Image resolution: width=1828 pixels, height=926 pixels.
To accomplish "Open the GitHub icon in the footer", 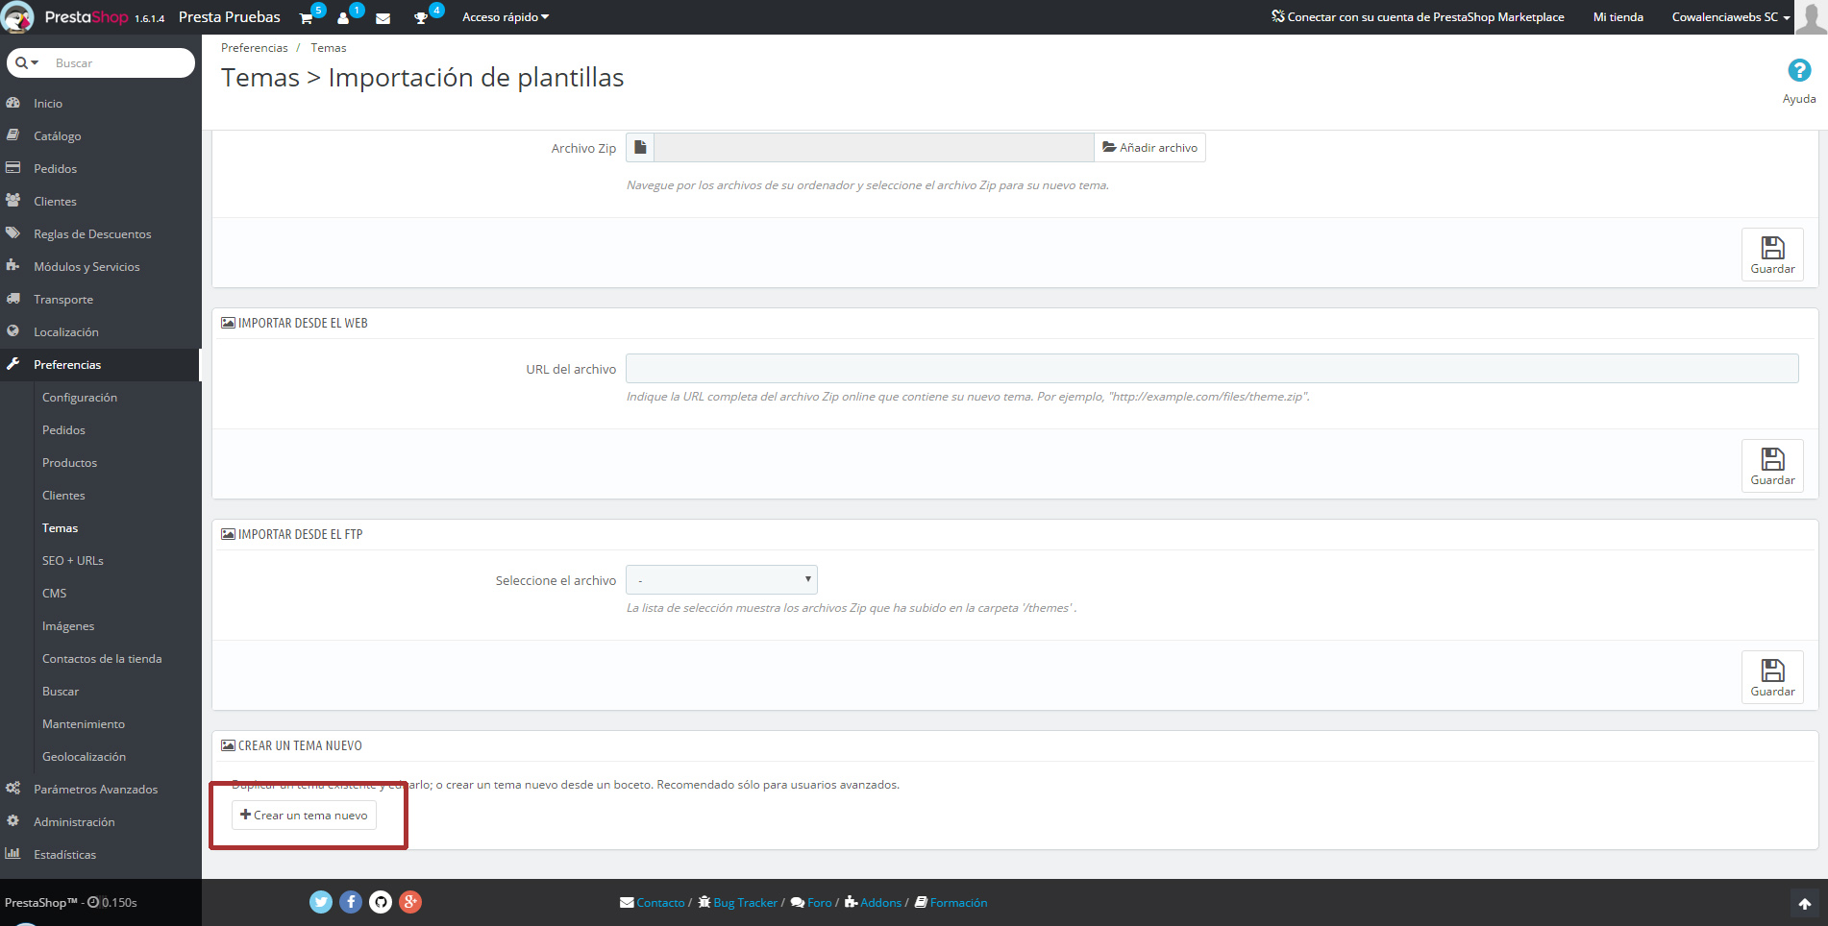I will coord(381,902).
